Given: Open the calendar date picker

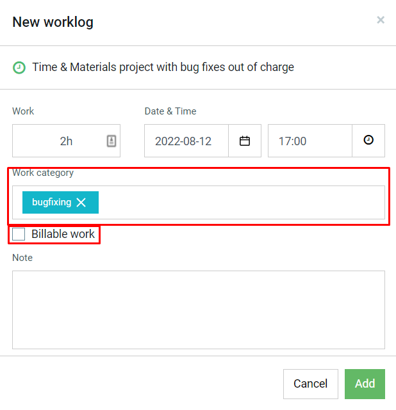Looking at the screenshot, I should [x=245, y=141].
